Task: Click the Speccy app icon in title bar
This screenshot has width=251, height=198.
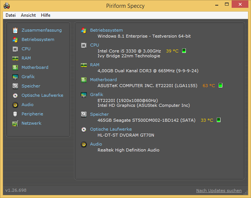Action: point(7,6)
